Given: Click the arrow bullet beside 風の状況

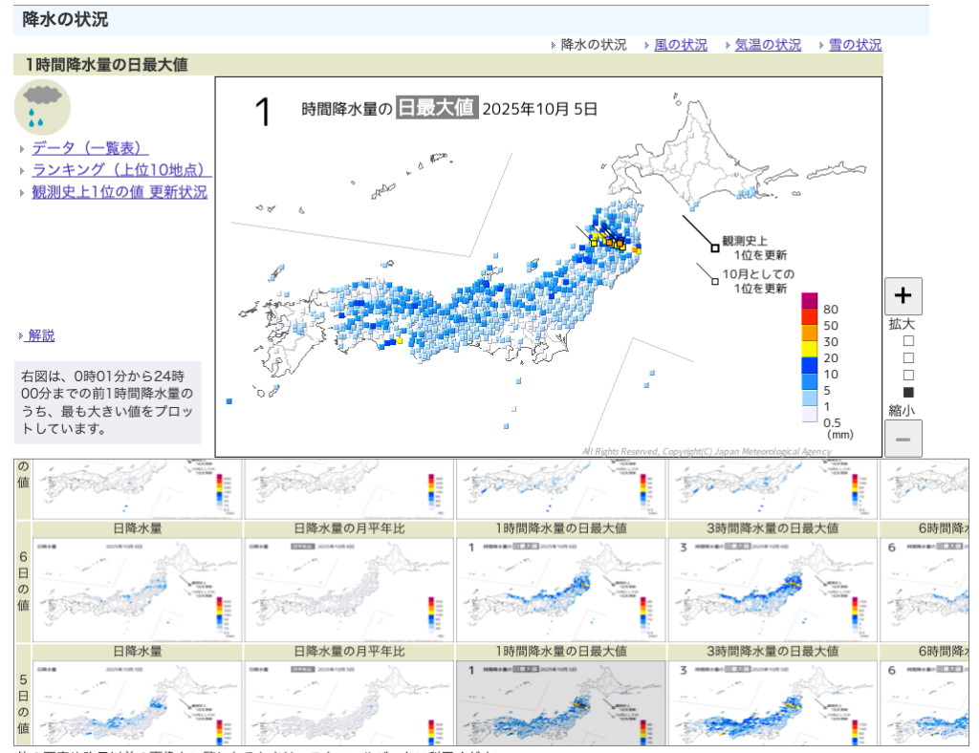Looking at the screenshot, I should coord(647,45).
